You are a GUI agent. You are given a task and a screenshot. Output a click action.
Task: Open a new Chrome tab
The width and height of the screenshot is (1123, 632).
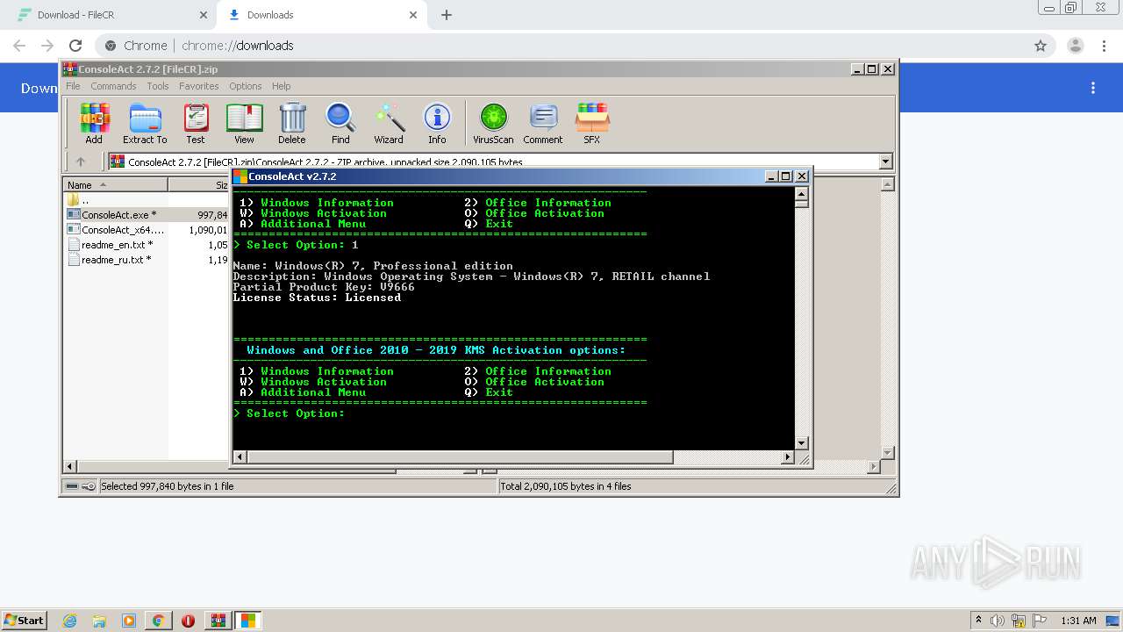point(447,15)
